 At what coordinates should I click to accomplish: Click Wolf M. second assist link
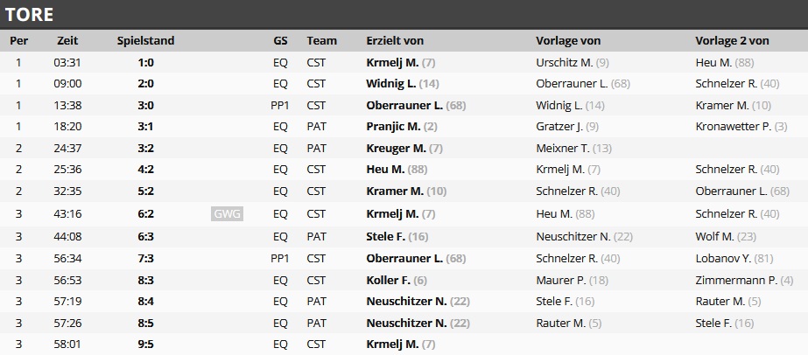714,236
